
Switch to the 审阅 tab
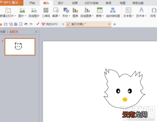point(108,3)
